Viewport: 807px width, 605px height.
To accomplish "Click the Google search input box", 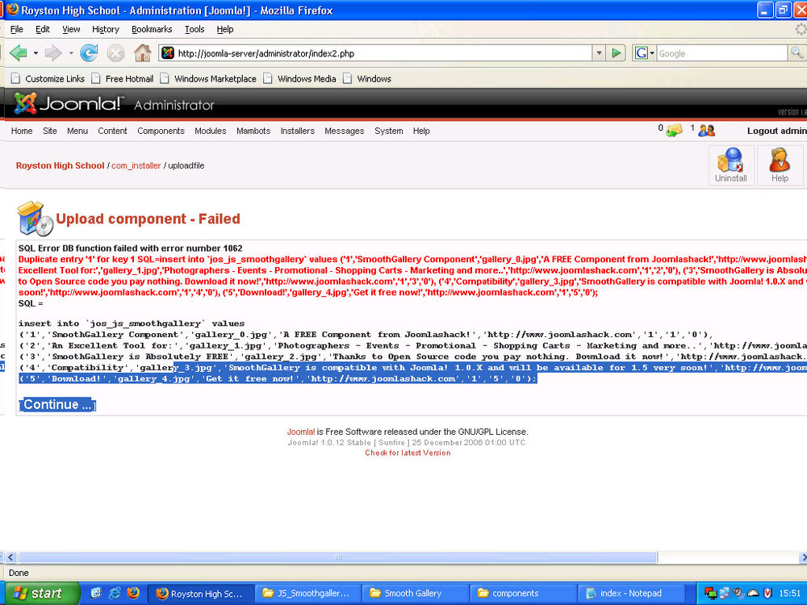I will click(722, 53).
